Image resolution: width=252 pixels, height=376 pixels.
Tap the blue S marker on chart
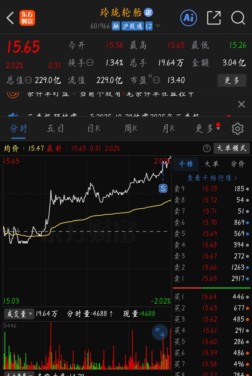coord(163,188)
